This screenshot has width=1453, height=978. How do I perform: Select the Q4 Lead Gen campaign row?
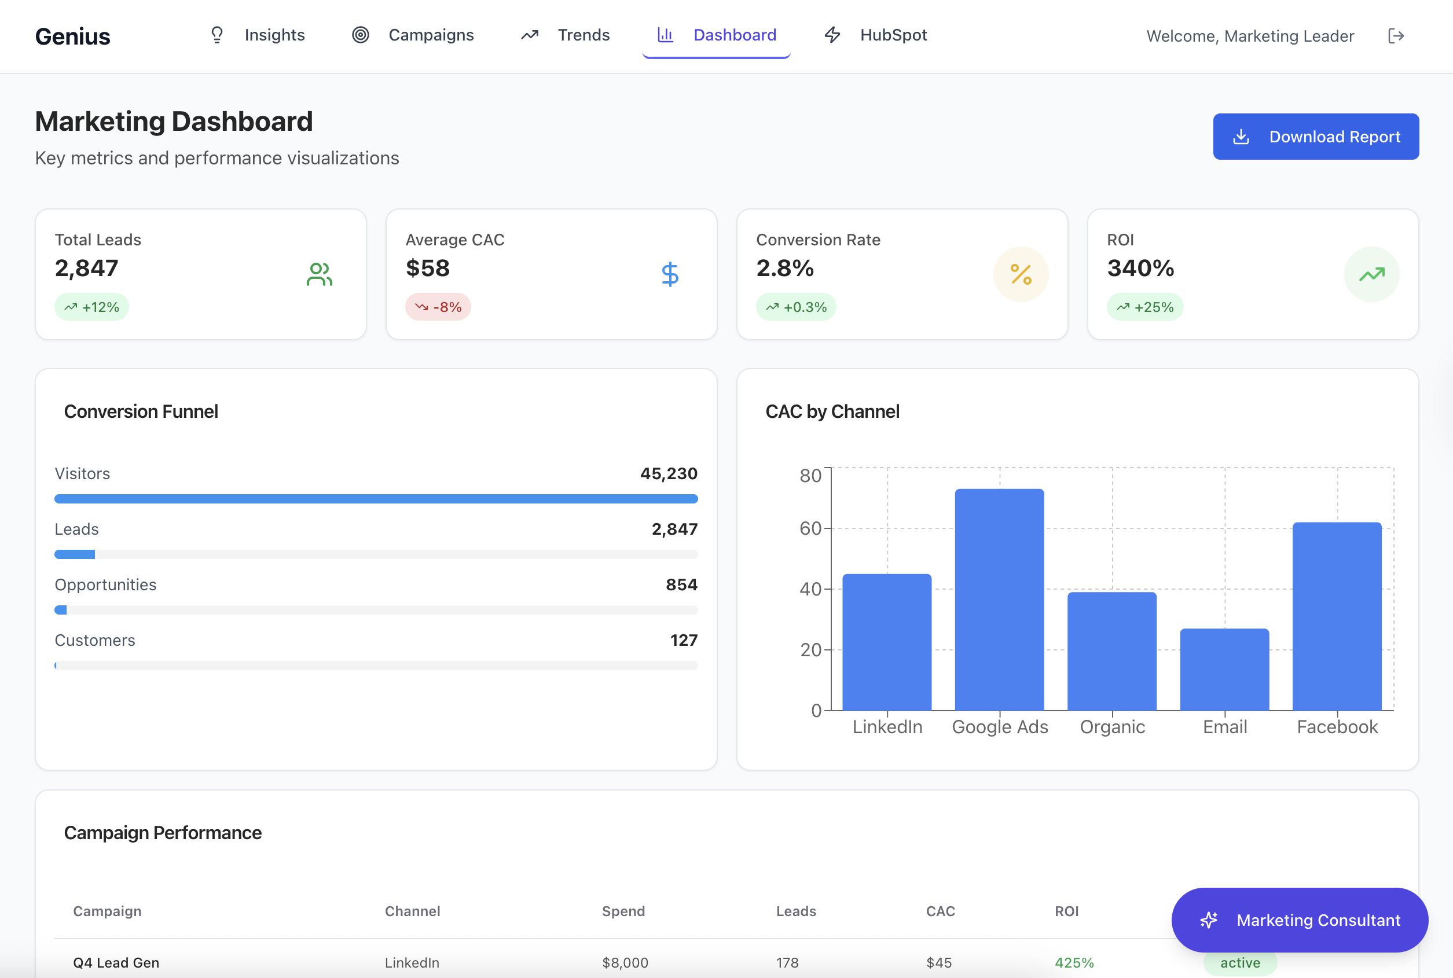(x=727, y=962)
